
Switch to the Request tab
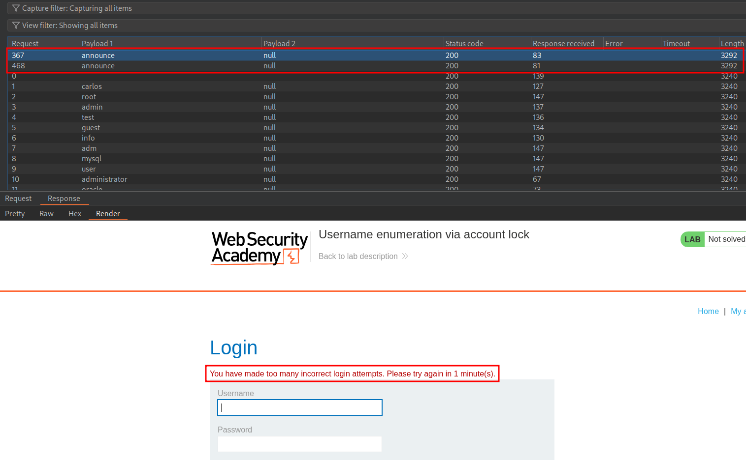[x=18, y=199]
